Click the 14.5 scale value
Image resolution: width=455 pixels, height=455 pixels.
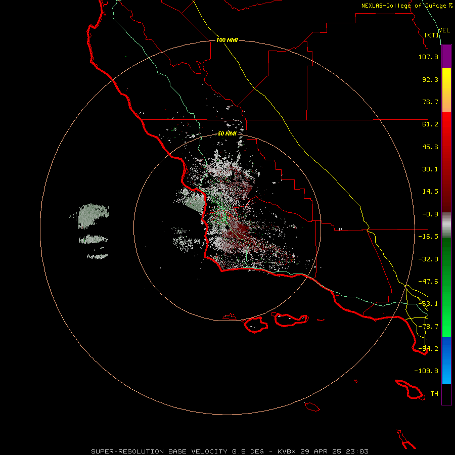(430, 192)
